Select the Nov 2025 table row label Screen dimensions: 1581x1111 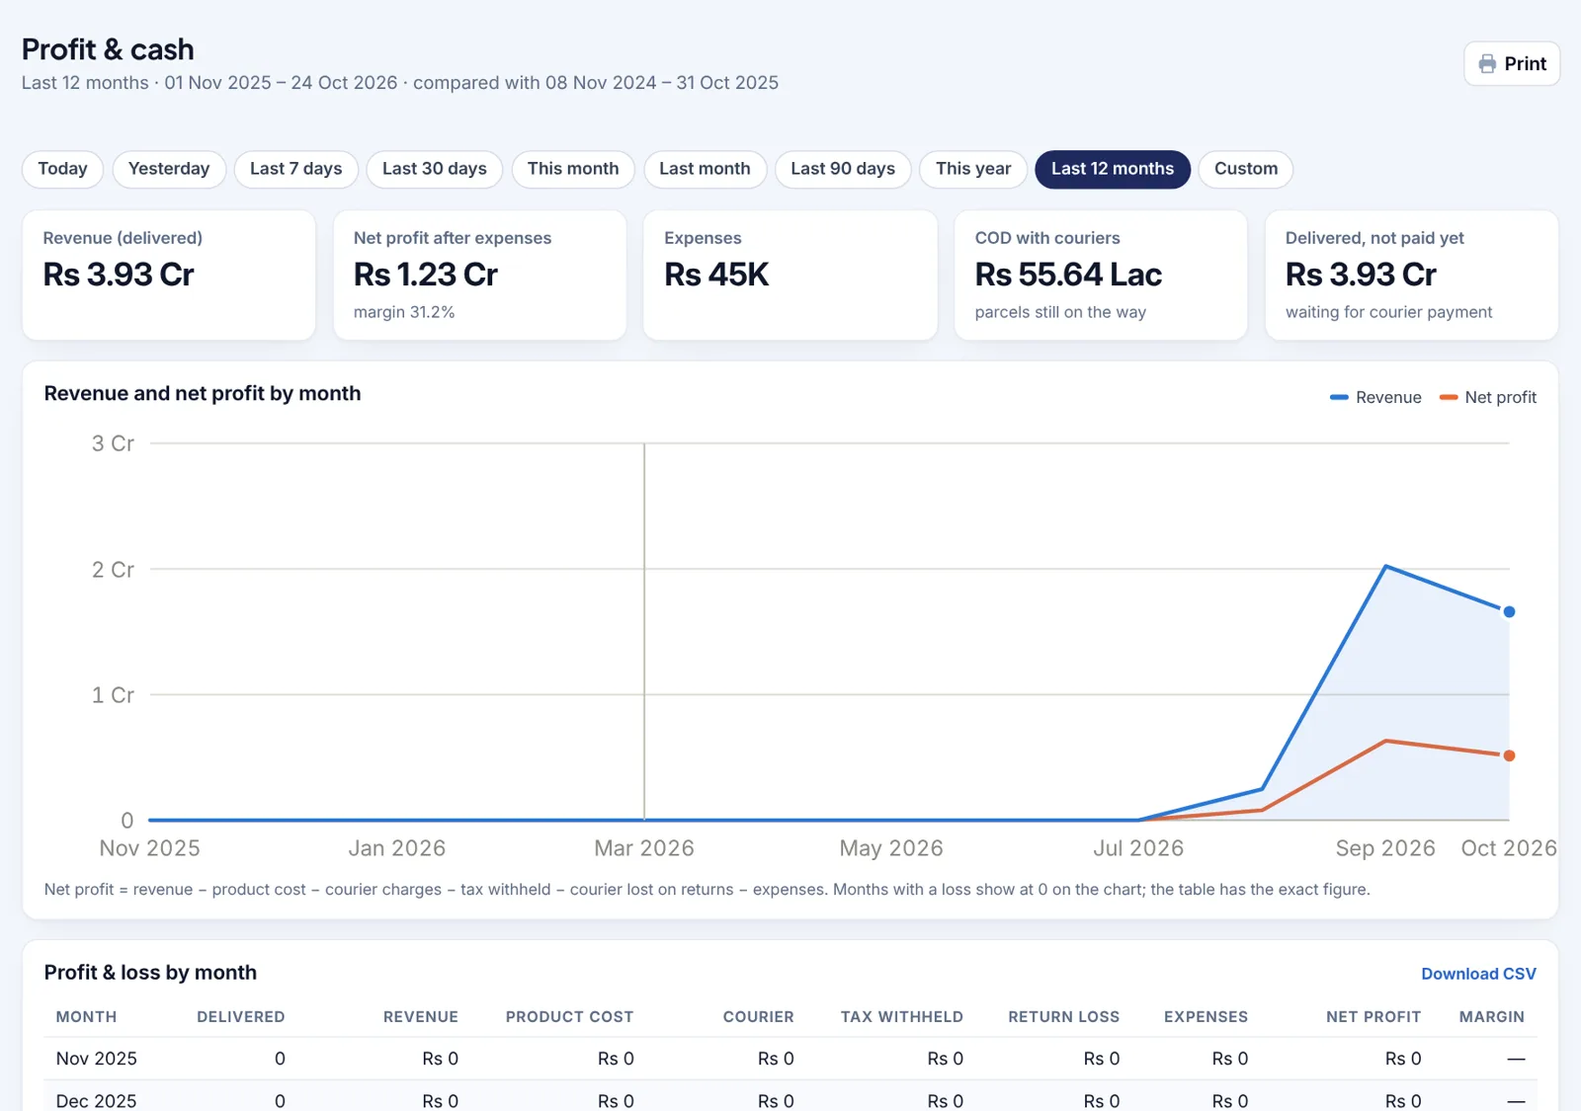96,1059
